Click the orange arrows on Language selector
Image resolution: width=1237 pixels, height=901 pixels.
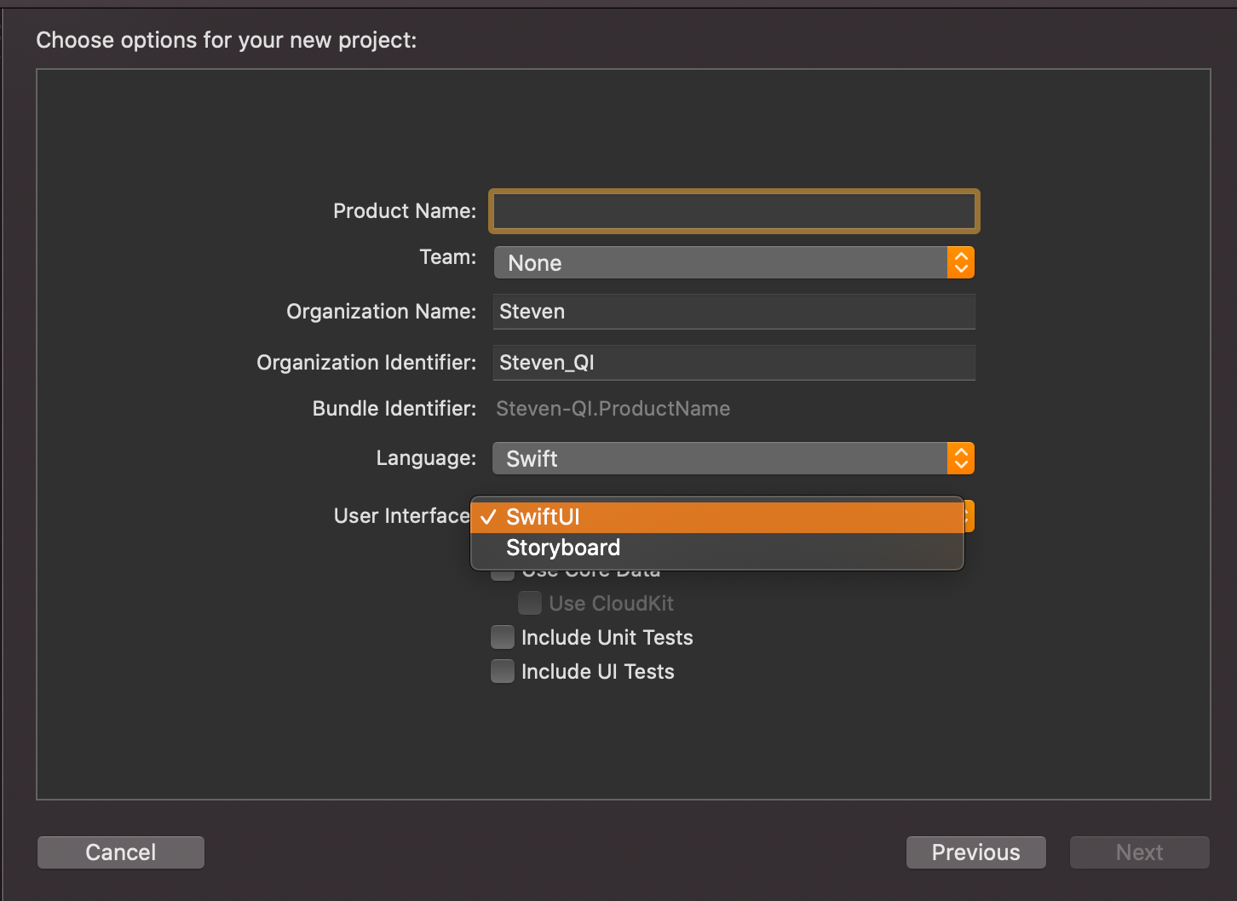pyautogui.click(x=960, y=458)
